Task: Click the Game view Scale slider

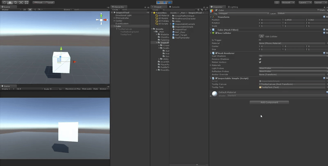Action: 54,89
